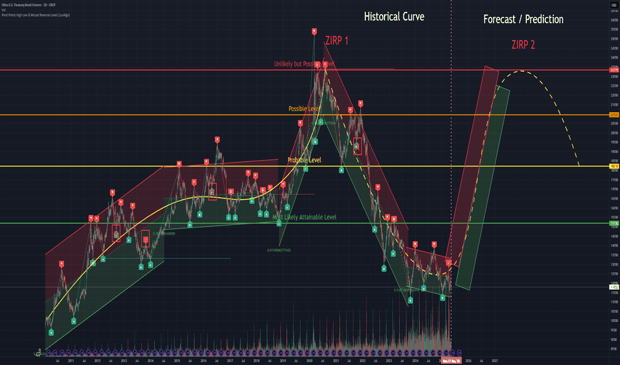
Task: Click the green price label on the price axis
Action: [614, 224]
